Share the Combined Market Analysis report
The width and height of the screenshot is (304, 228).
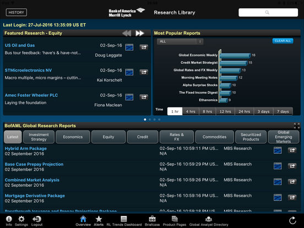(292, 182)
